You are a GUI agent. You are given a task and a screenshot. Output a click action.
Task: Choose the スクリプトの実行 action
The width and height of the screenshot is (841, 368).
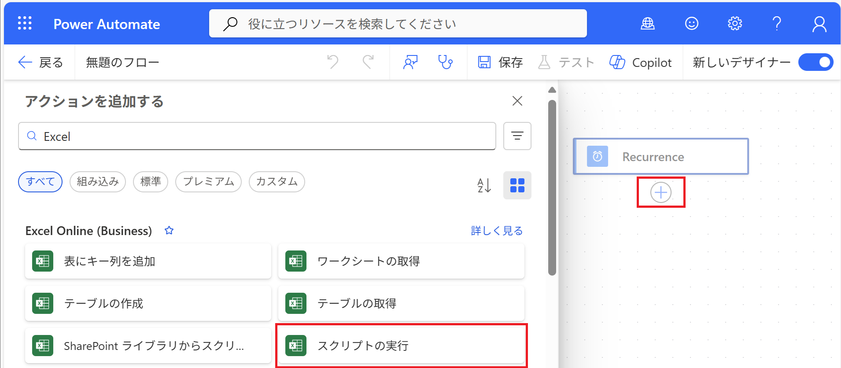[401, 346]
